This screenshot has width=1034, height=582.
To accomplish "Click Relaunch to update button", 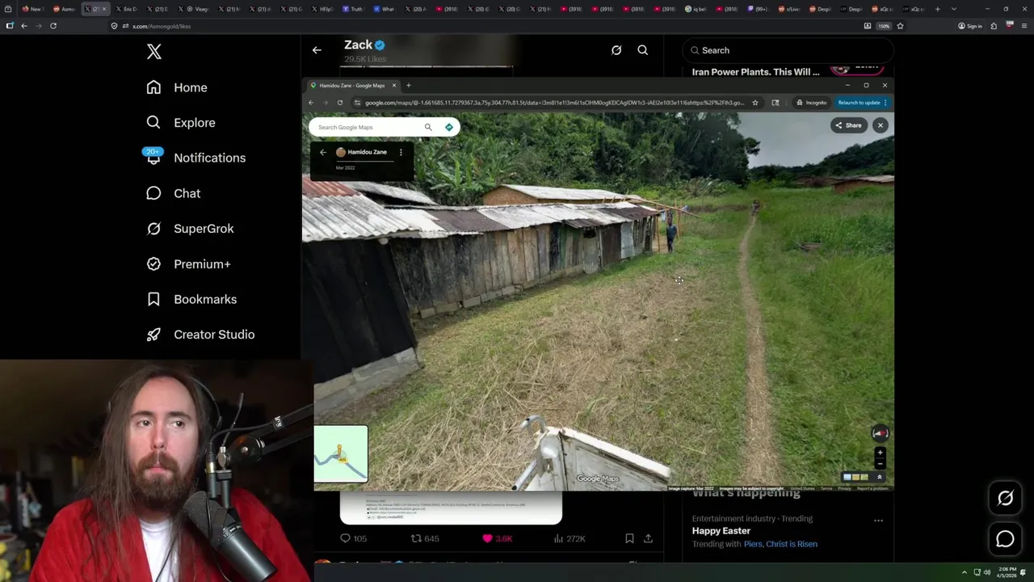I will pos(862,103).
